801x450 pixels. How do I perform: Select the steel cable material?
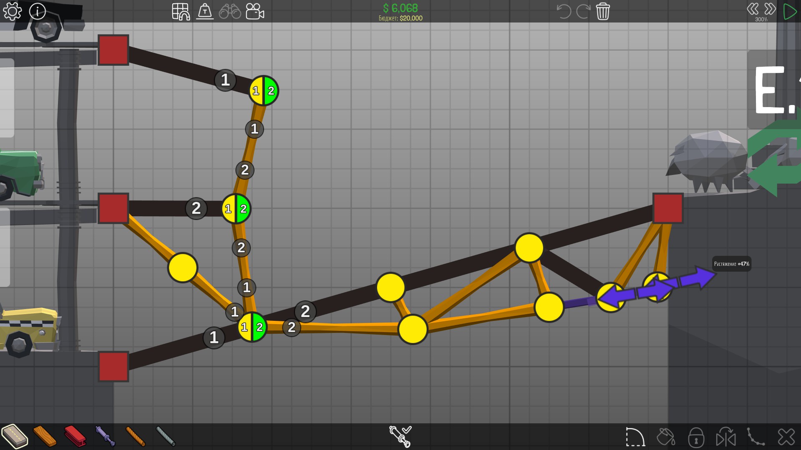(x=166, y=436)
